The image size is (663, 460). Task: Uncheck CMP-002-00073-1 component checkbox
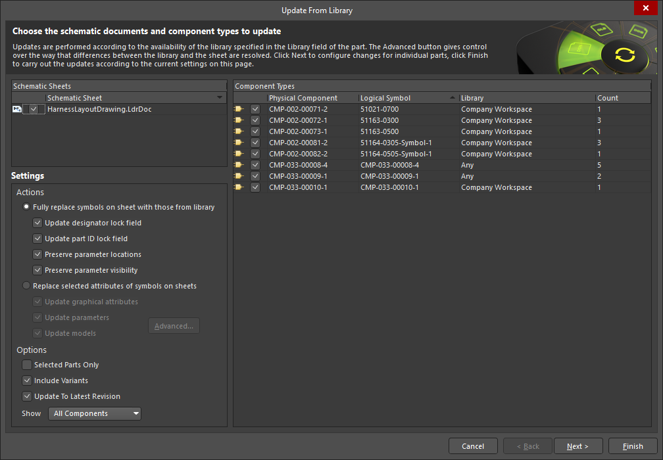[x=255, y=131]
